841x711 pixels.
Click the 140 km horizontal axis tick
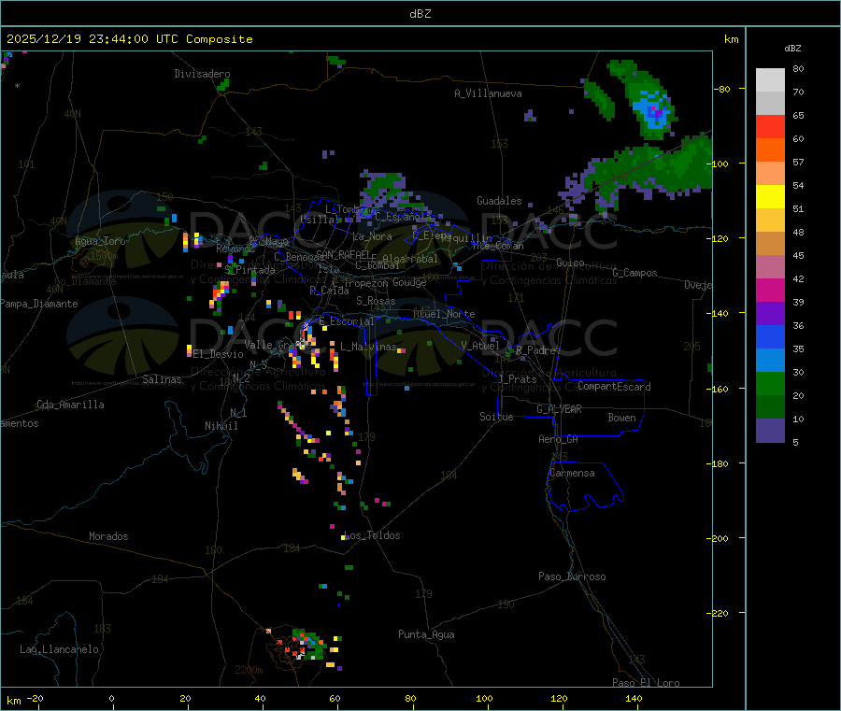tap(634, 698)
